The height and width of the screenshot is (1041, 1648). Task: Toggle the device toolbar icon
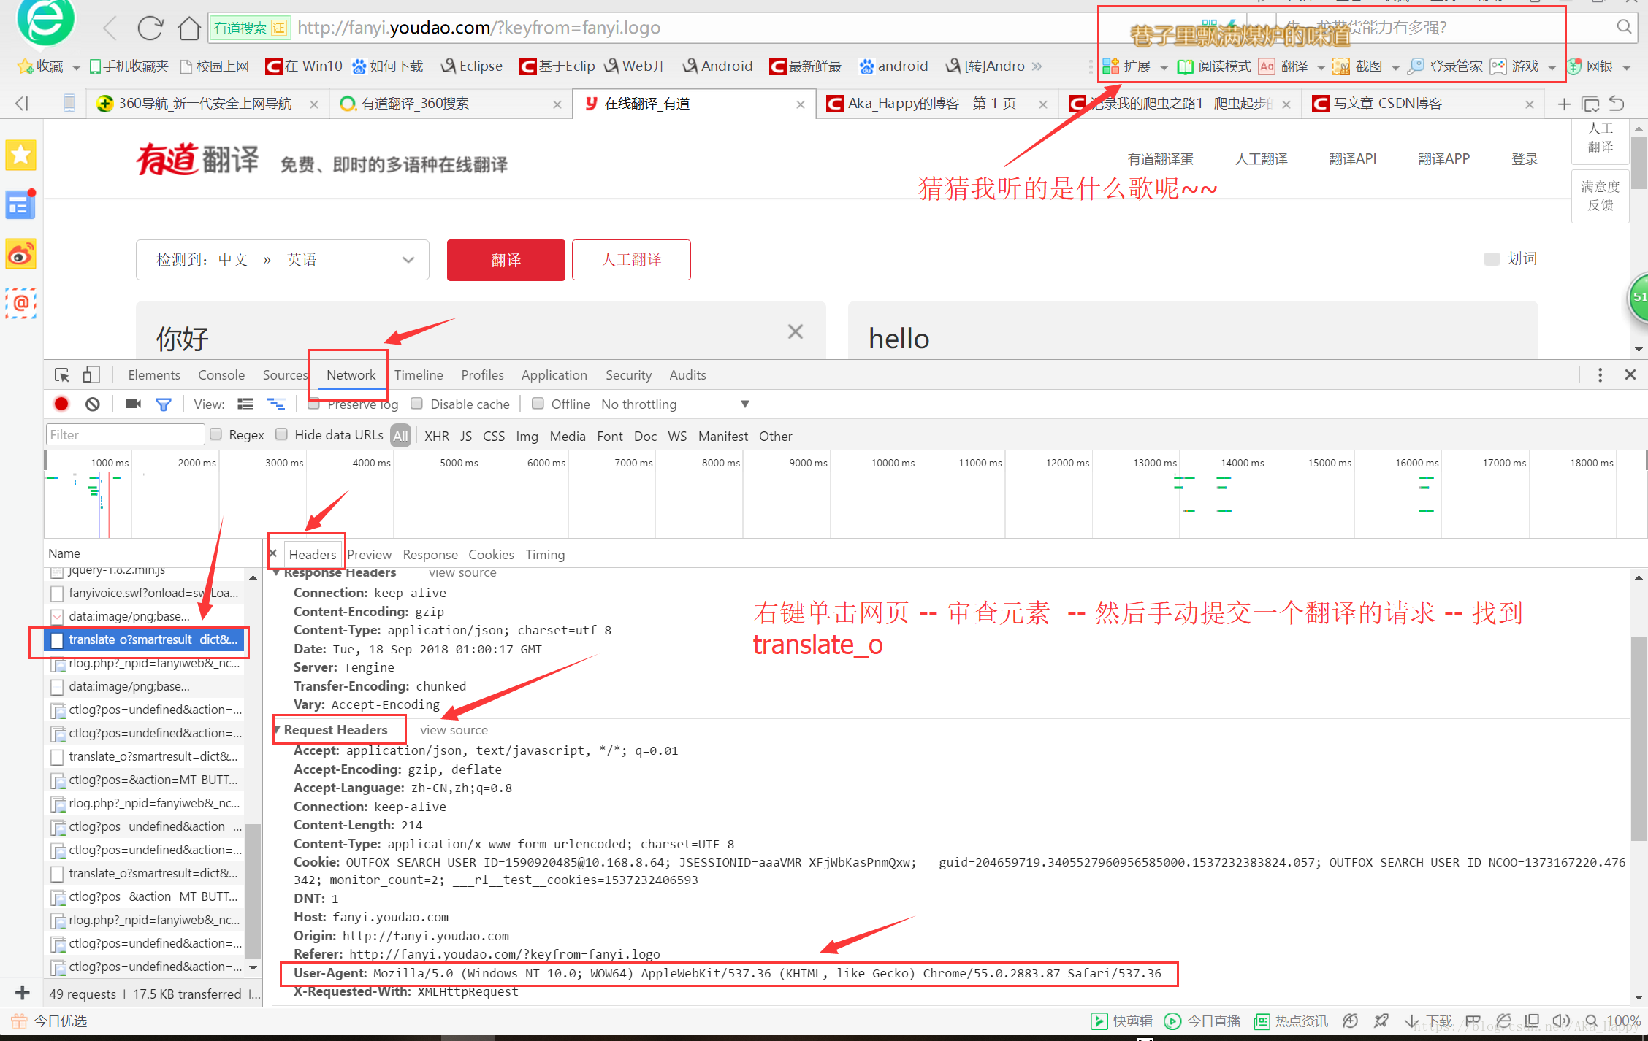click(91, 374)
